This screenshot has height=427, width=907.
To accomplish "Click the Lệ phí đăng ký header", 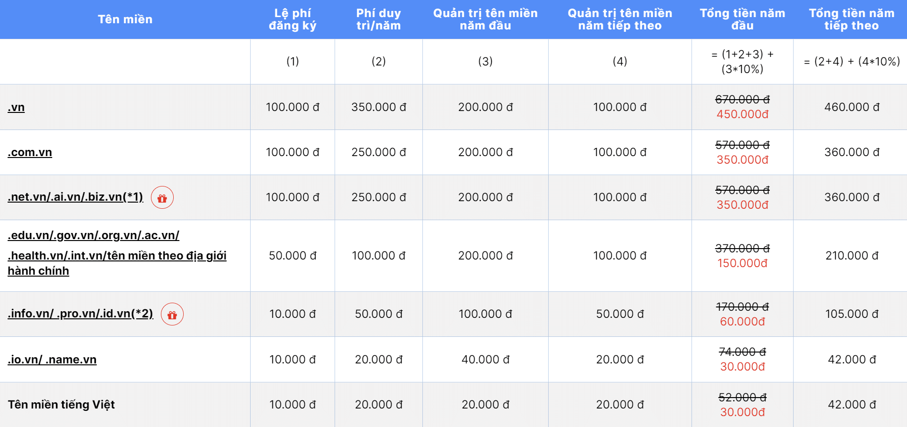I will 293,19.
